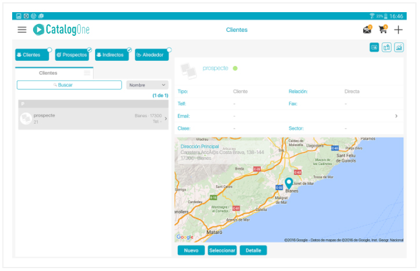Open the Nombre sort dropdown
This screenshot has height=271, width=420.
147,85
